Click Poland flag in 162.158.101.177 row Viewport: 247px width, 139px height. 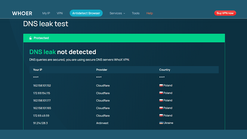[x=161, y=100]
